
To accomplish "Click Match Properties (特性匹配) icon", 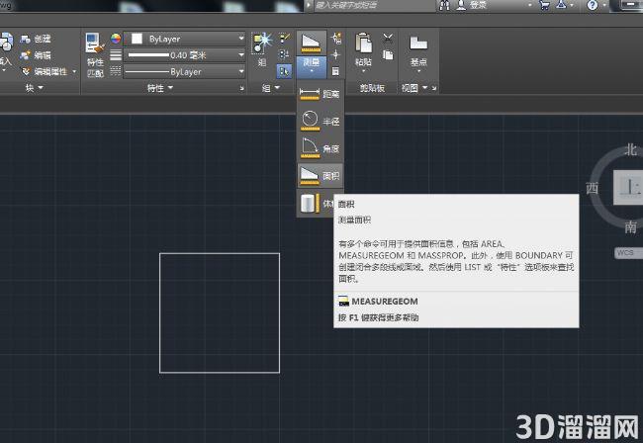I will [x=95, y=44].
